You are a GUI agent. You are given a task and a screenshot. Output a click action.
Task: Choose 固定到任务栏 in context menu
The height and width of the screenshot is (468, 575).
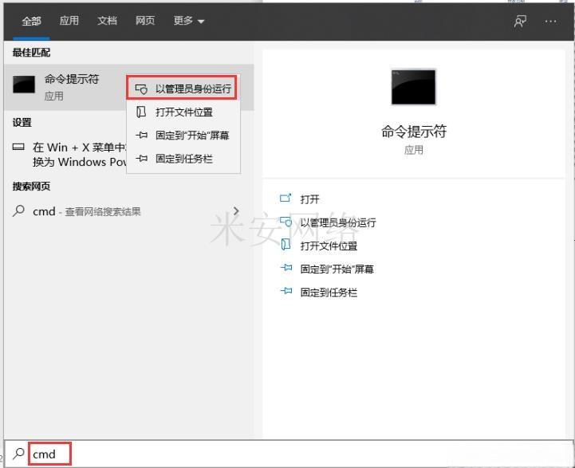(x=183, y=159)
